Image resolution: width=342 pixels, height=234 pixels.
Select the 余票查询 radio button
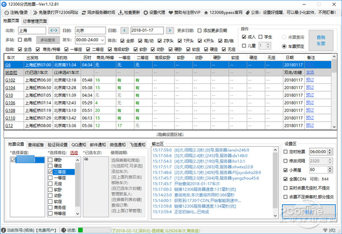click(x=284, y=37)
